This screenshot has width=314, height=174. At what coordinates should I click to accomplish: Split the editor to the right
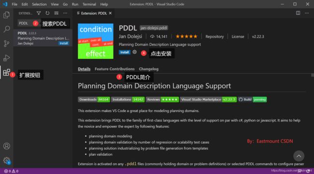pyautogui.click(x=298, y=13)
